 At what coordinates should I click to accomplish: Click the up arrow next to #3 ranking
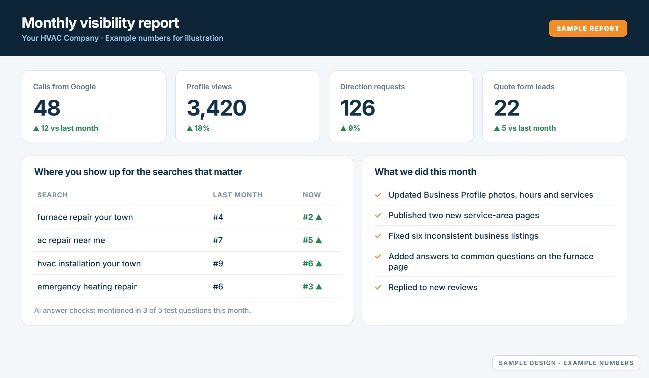click(x=319, y=287)
